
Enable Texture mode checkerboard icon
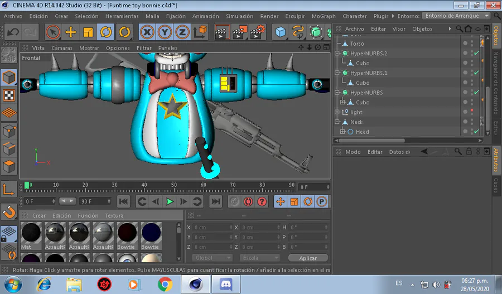click(x=9, y=95)
